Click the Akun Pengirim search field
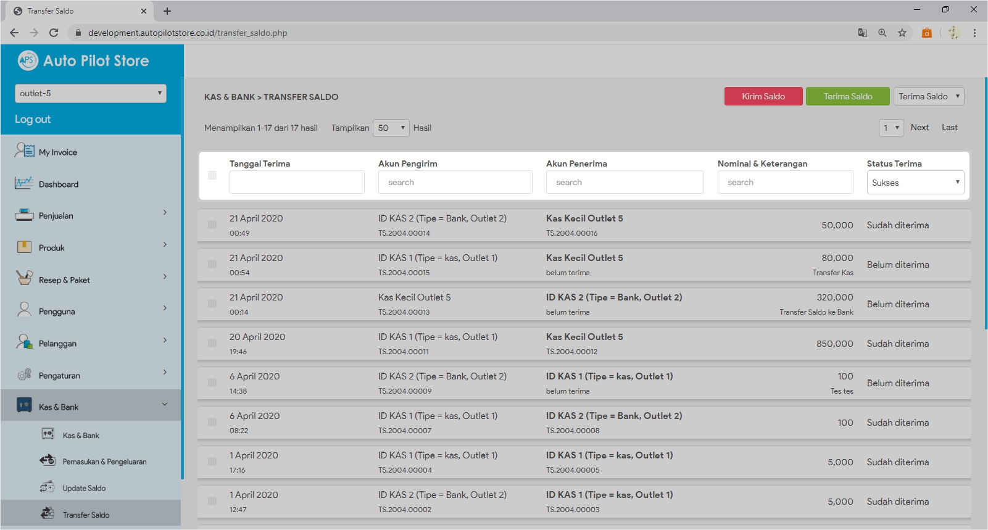The image size is (988, 530). pyautogui.click(x=455, y=182)
